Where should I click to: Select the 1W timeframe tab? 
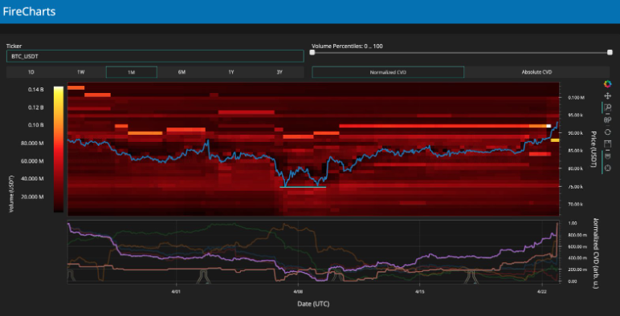(80, 72)
